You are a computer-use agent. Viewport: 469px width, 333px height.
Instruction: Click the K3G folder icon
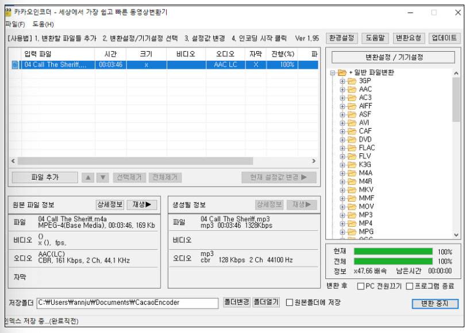(352, 165)
